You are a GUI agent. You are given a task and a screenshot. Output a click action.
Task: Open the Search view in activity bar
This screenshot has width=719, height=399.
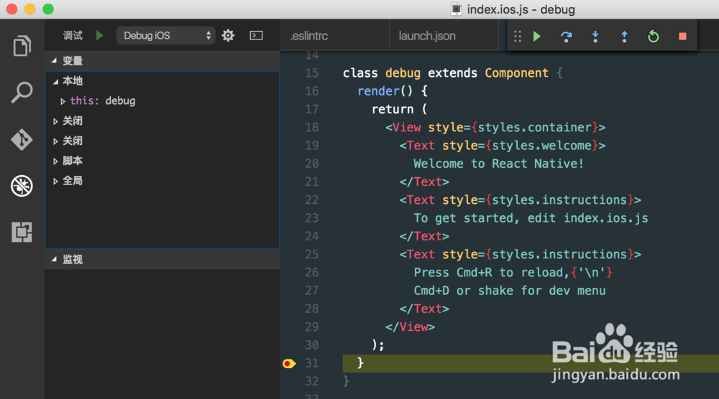(22, 93)
